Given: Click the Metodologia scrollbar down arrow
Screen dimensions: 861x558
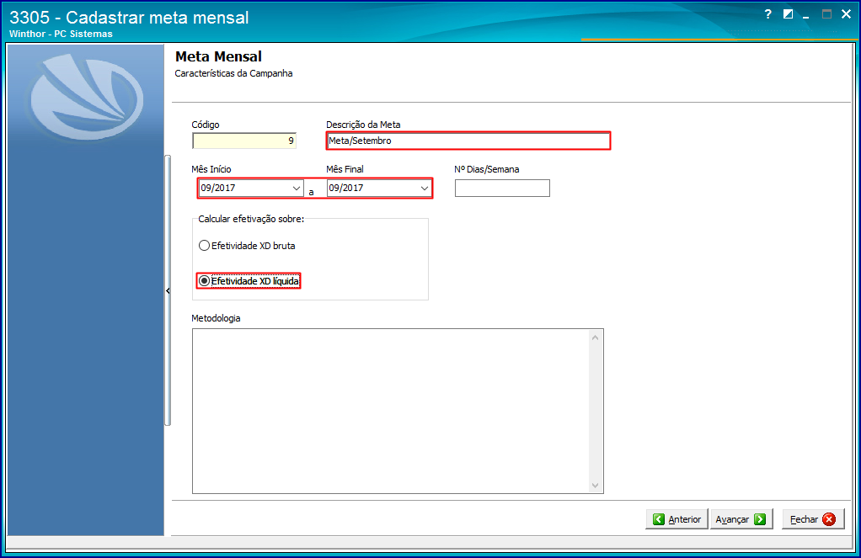Looking at the screenshot, I should pyautogui.click(x=596, y=486).
